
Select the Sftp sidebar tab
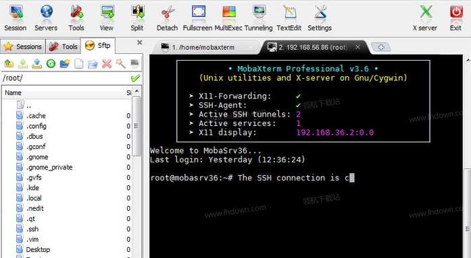98,46
